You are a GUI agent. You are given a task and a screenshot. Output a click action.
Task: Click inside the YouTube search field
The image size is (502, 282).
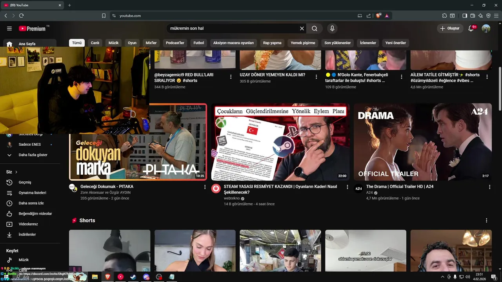point(234,29)
